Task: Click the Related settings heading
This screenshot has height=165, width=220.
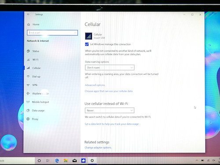Action: (x=97, y=142)
